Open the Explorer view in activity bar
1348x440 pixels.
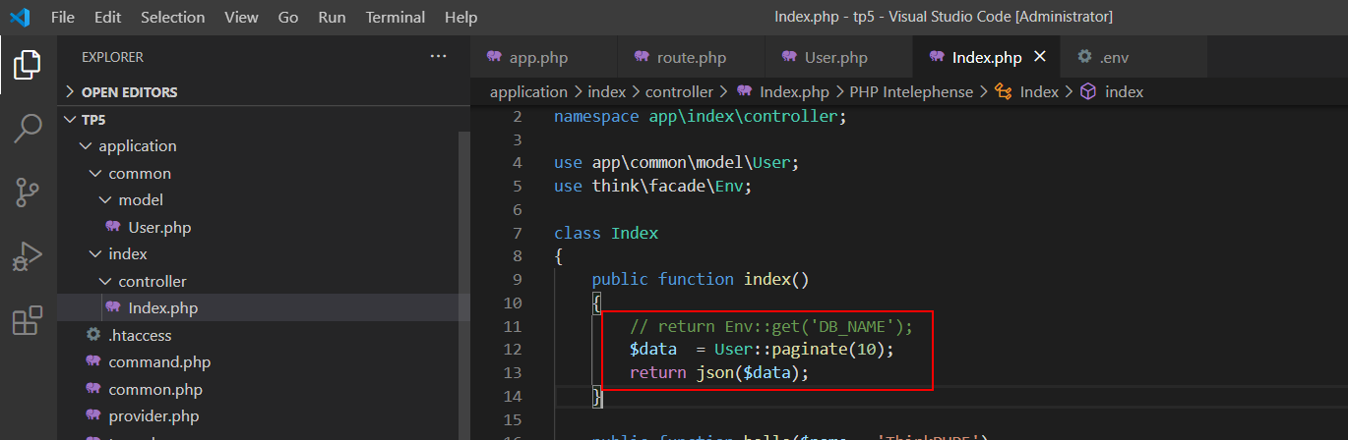pyautogui.click(x=28, y=65)
